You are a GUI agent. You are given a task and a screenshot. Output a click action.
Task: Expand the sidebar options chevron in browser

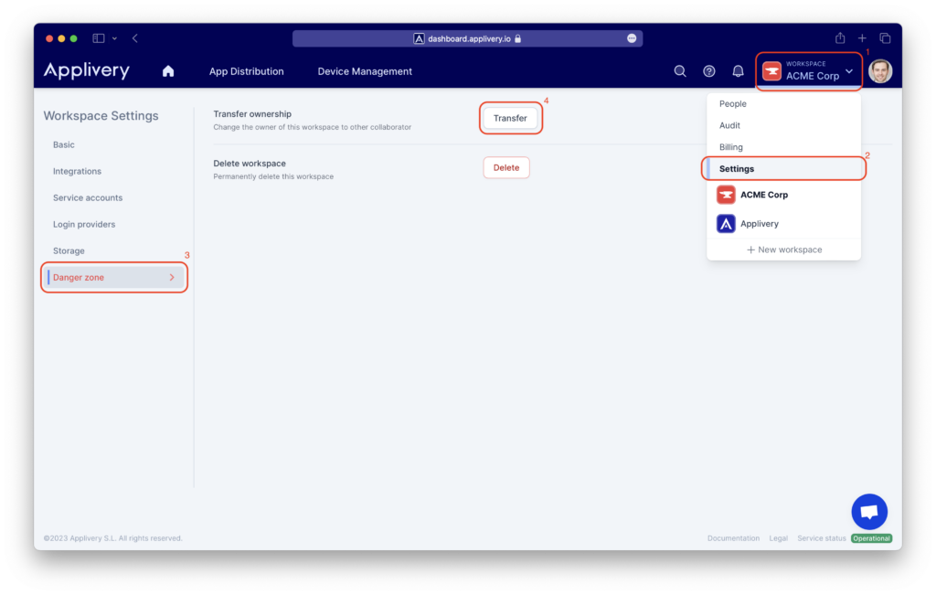pyautogui.click(x=114, y=38)
